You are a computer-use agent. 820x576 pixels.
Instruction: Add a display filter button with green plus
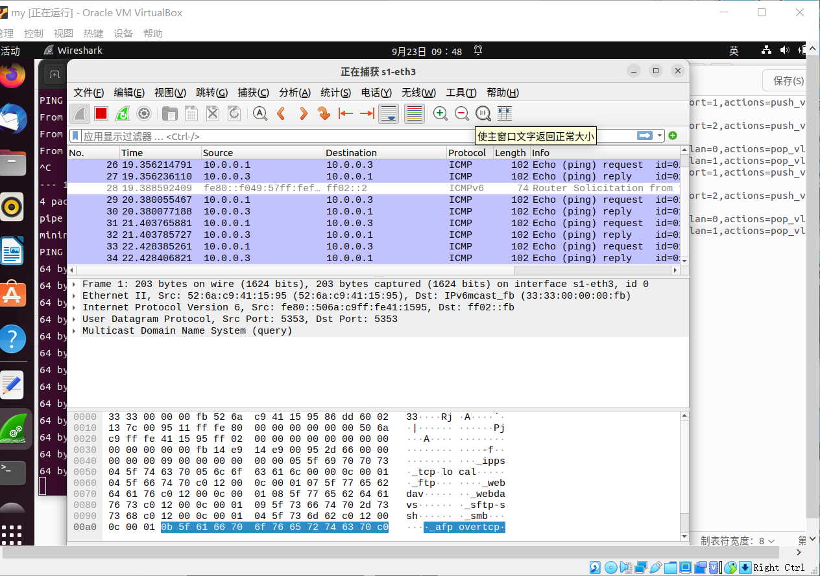coord(673,136)
